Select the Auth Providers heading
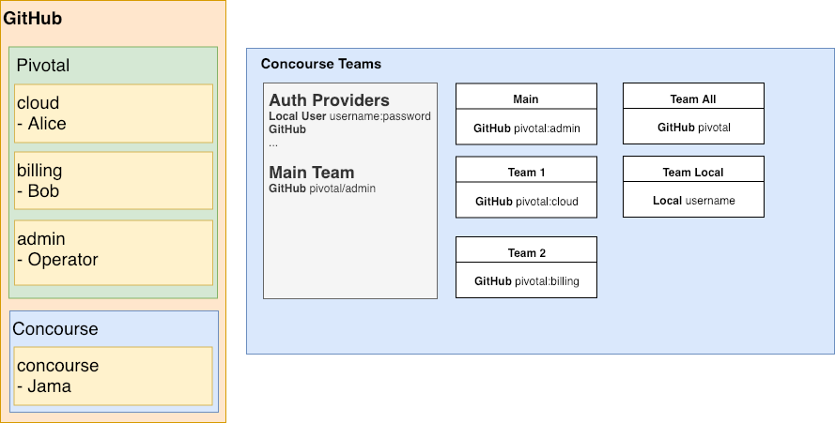 (329, 100)
